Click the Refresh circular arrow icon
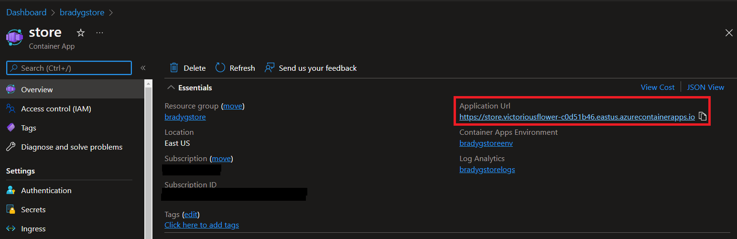The height and width of the screenshot is (239, 737). 220,68
